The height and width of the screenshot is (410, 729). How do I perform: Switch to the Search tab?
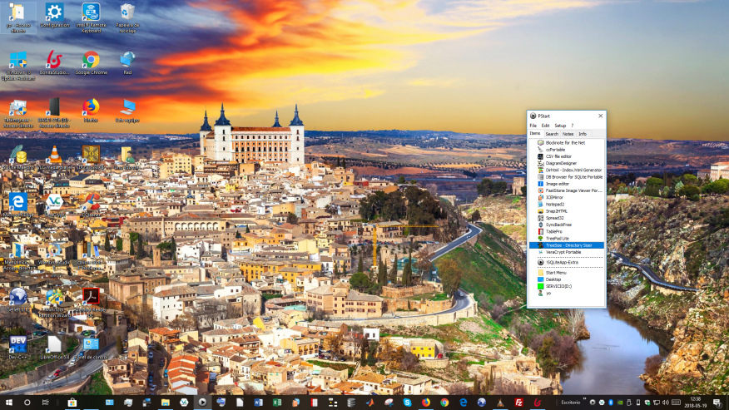(x=552, y=134)
